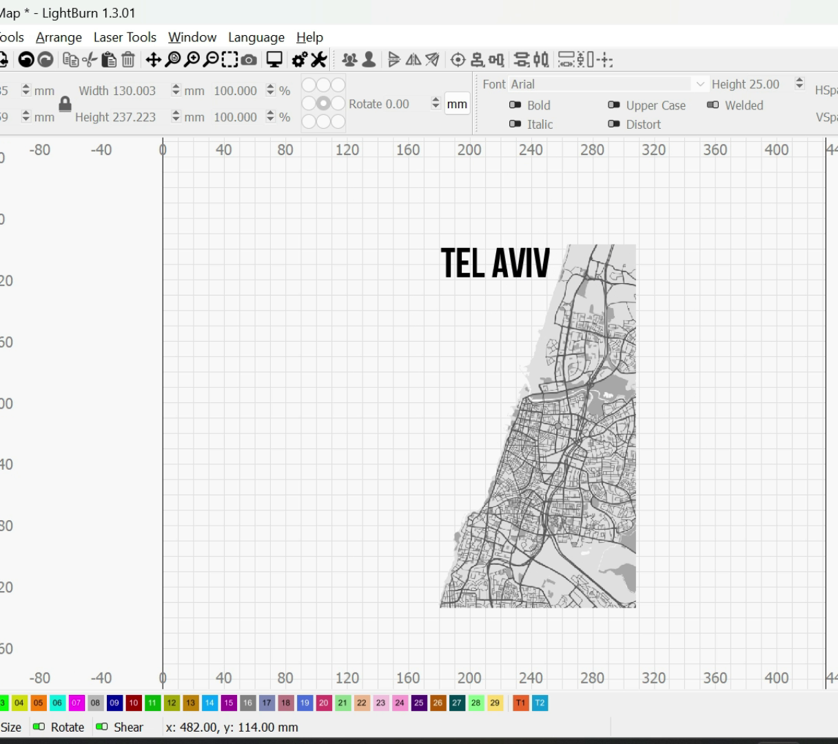
Task: Open Device Settings wrench-and-screwdriver icon
Action: point(318,60)
